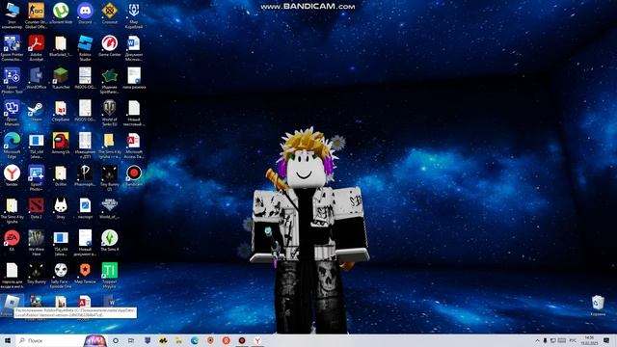Open the taskbar clock and date
The image size is (617, 347).
(x=589, y=340)
